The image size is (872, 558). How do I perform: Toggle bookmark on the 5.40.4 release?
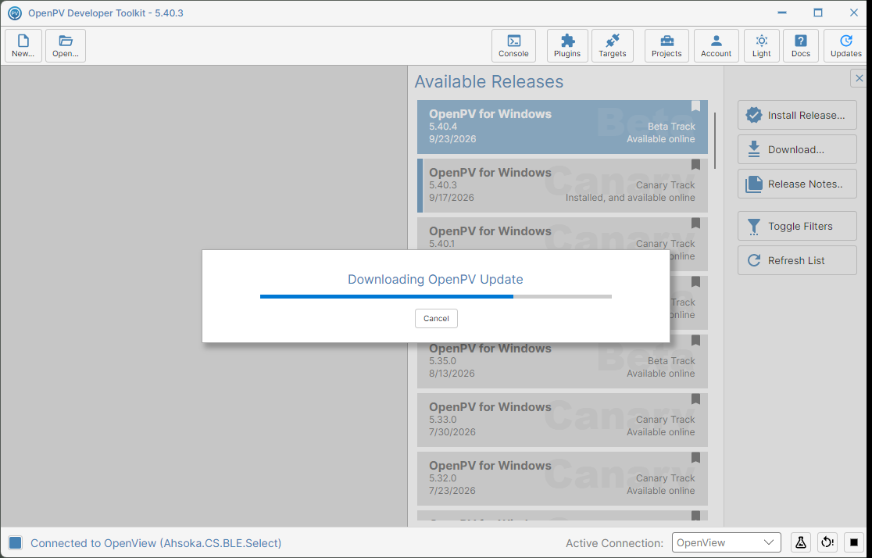pos(695,106)
